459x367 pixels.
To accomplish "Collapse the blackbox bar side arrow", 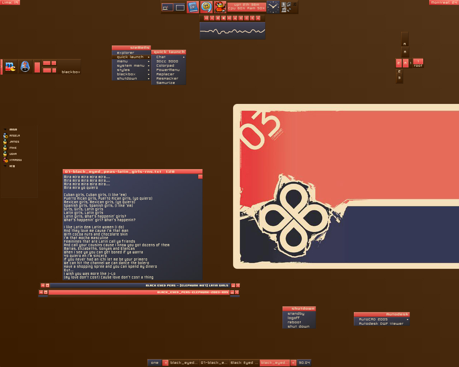I will point(1,67).
